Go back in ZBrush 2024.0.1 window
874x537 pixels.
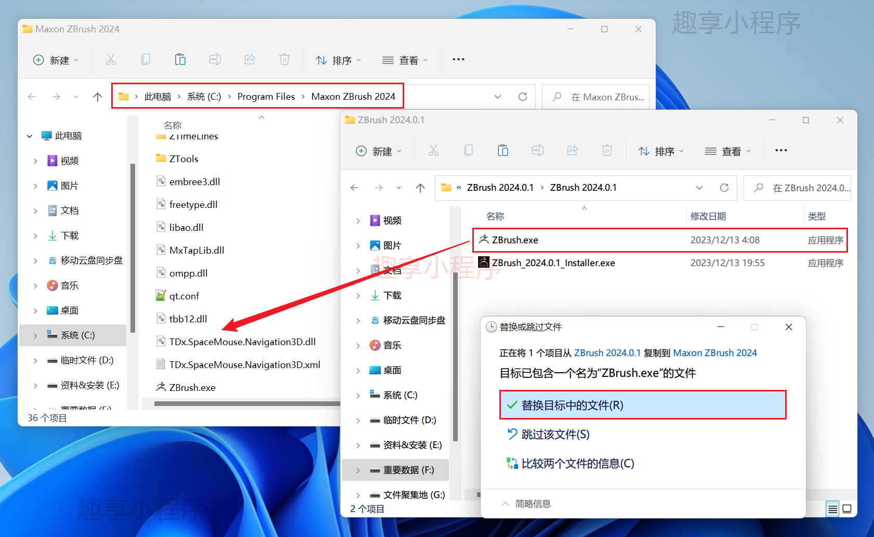[354, 188]
